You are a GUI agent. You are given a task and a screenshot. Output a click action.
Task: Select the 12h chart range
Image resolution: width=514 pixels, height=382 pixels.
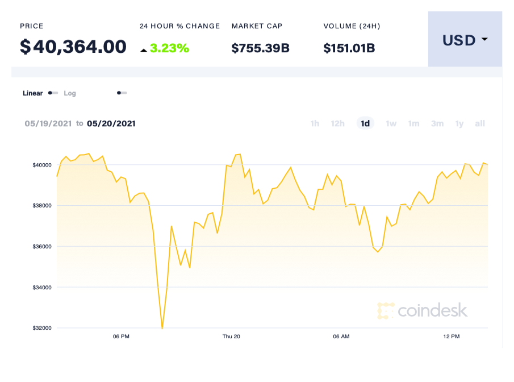(337, 123)
